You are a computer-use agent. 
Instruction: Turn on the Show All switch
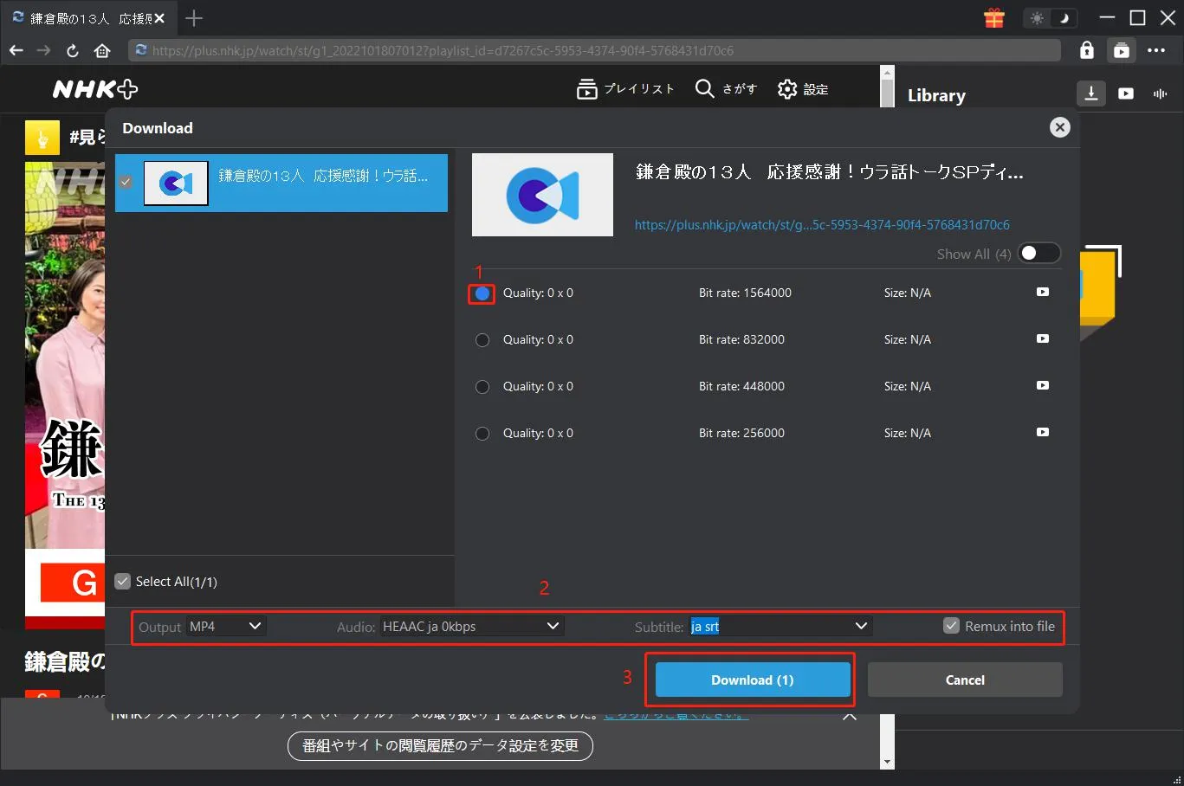[x=1038, y=254]
